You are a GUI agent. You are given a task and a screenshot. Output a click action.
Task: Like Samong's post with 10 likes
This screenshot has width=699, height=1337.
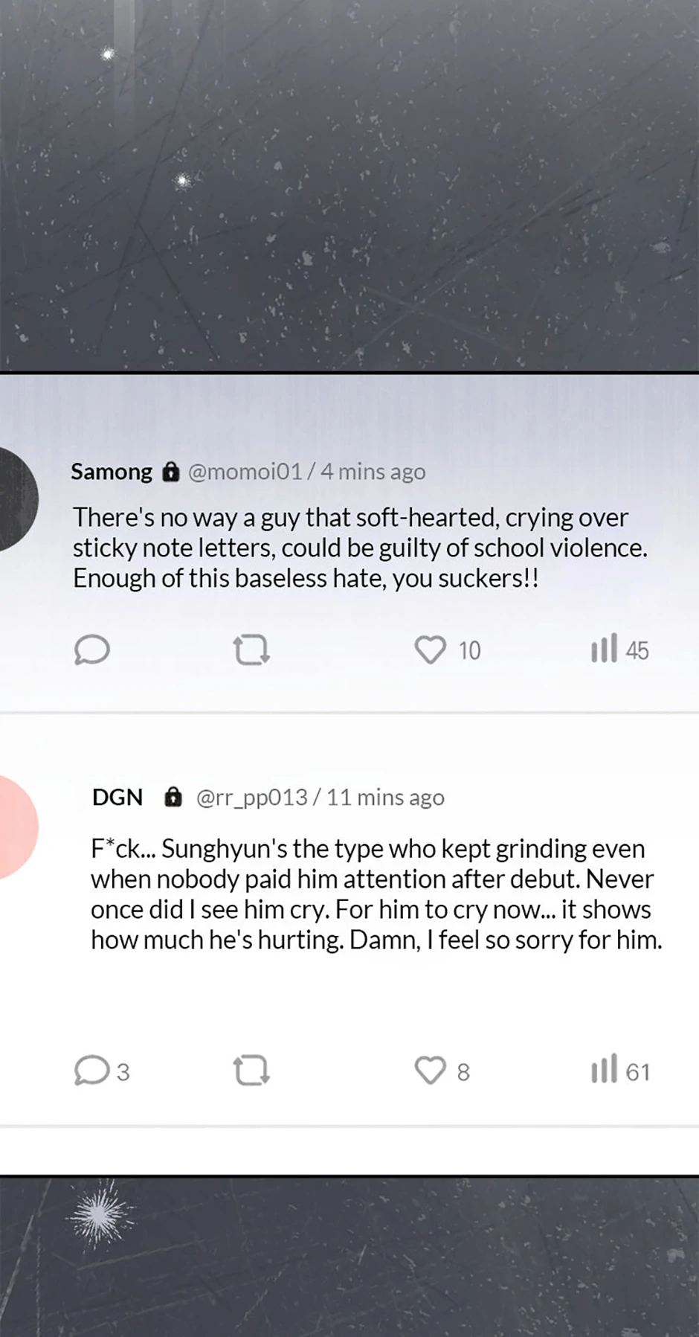tap(431, 650)
